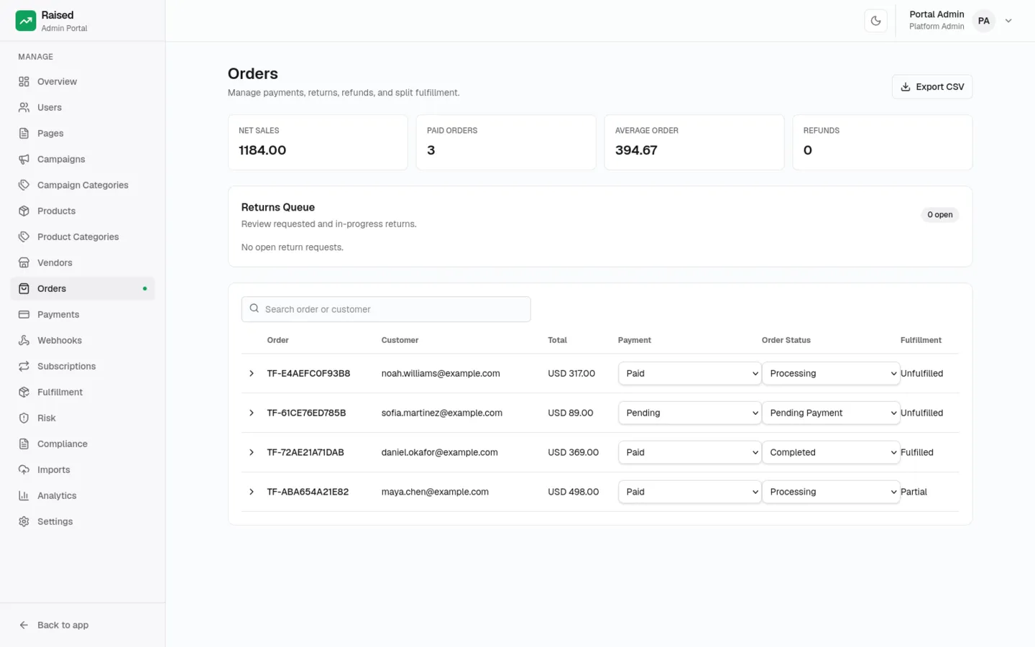The height and width of the screenshot is (647, 1035).
Task: Click the Partial fulfillment status
Action: (914, 492)
